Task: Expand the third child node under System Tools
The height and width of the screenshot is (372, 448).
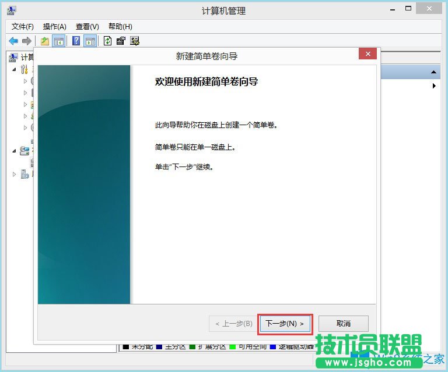Action: coord(25,104)
